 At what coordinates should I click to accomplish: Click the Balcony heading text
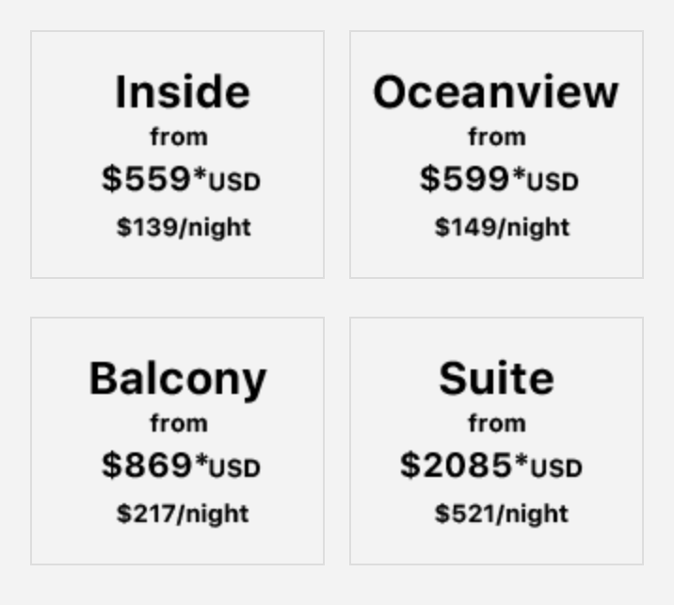[x=178, y=381]
